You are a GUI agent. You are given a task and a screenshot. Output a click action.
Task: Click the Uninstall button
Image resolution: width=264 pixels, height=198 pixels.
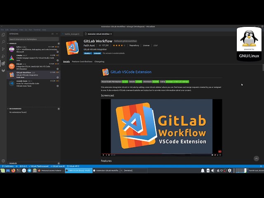[x=97, y=53]
